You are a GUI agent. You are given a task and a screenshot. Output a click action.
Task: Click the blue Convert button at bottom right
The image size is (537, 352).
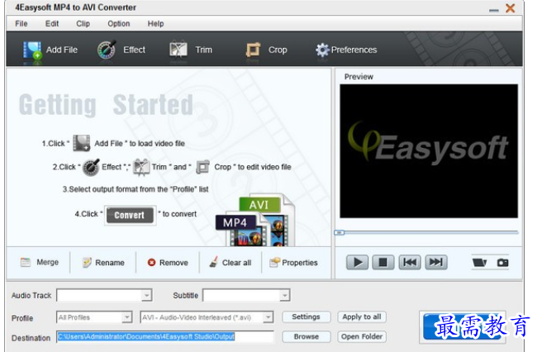click(462, 327)
